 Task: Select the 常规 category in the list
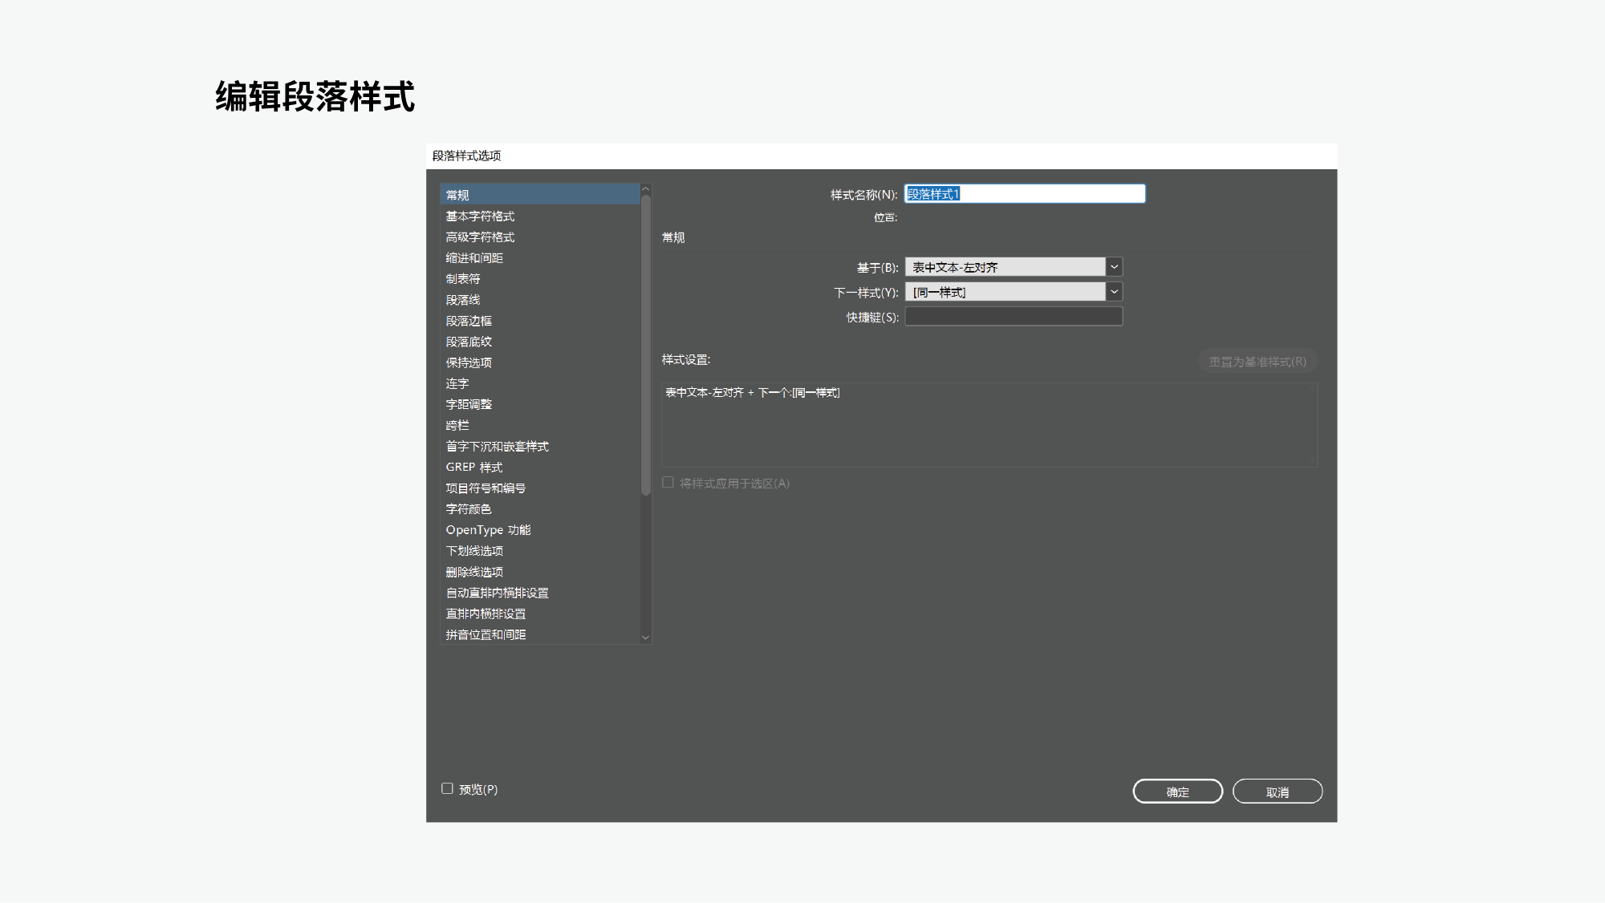540,195
